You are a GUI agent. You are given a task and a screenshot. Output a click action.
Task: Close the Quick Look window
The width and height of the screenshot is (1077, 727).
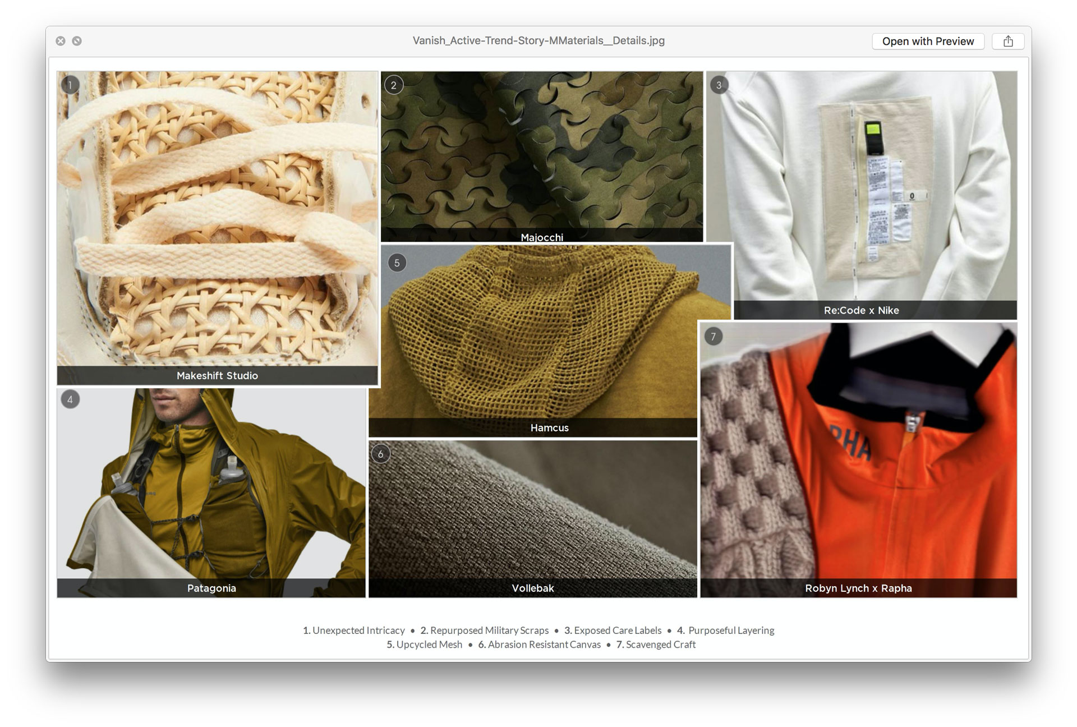[x=61, y=41]
